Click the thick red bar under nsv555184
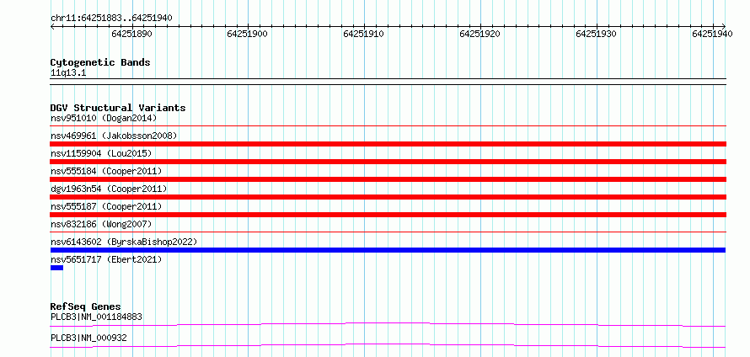This screenshot has width=750, height=357. (388, 179)
